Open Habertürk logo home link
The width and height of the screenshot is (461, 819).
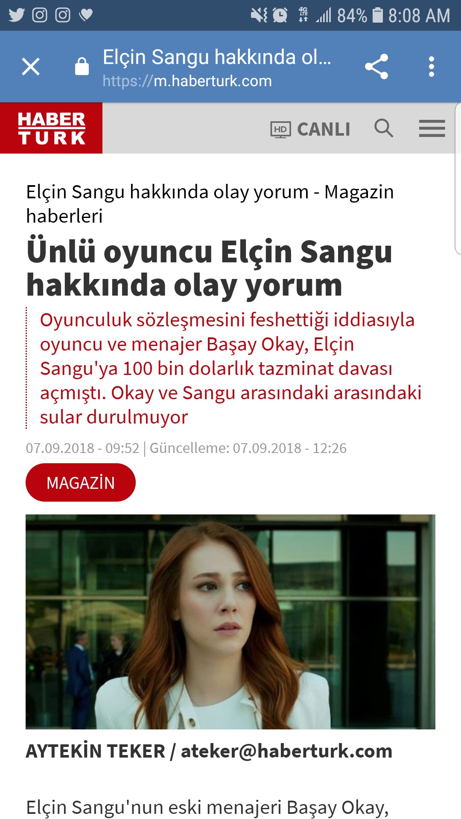51,128
